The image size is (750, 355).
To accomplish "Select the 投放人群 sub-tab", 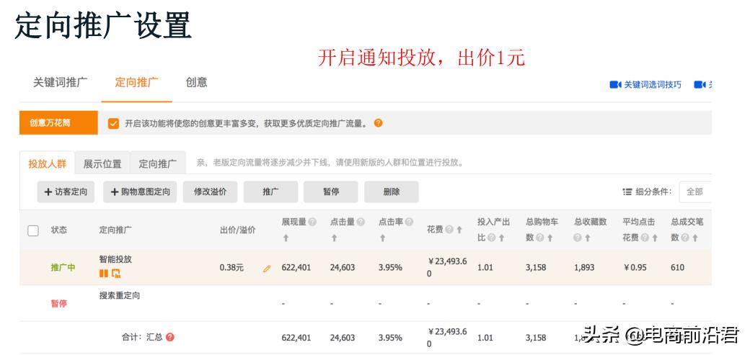I will (48, 163).
